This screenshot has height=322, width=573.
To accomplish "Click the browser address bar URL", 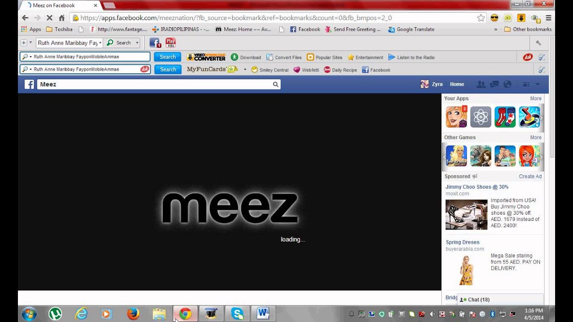I will (236, 18).
